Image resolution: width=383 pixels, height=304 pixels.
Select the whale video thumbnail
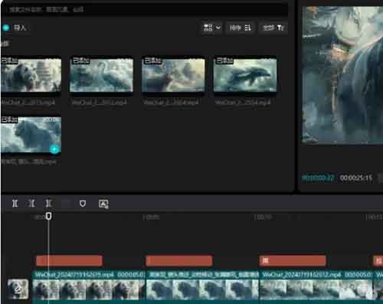(x=245, y=75)
